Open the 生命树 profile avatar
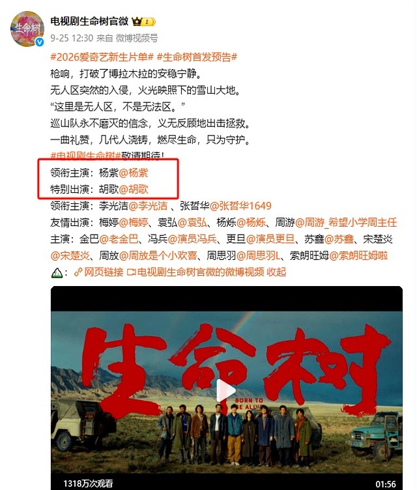The image size is (417, 490). click(x=27, y=29)
